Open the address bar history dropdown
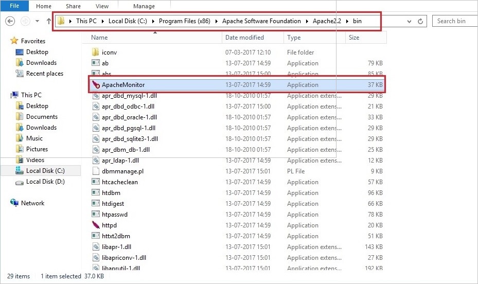The image size is (478, 284). tap(409, 21)
